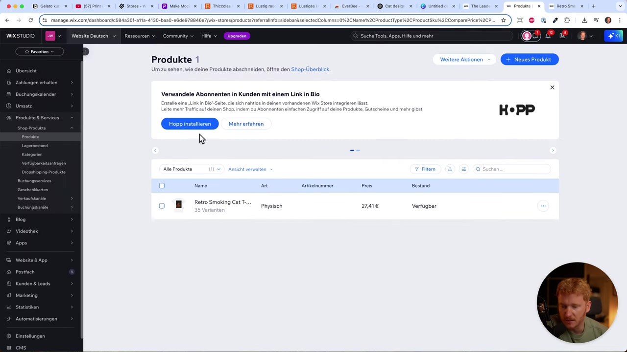Open a new browser tab
The height and width of the screenshot is (352, 627).
pyautogui.click(x=593, y=6)
